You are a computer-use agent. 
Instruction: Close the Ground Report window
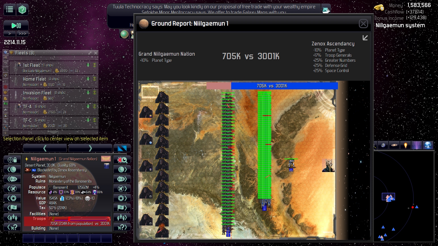coord(363,23)
